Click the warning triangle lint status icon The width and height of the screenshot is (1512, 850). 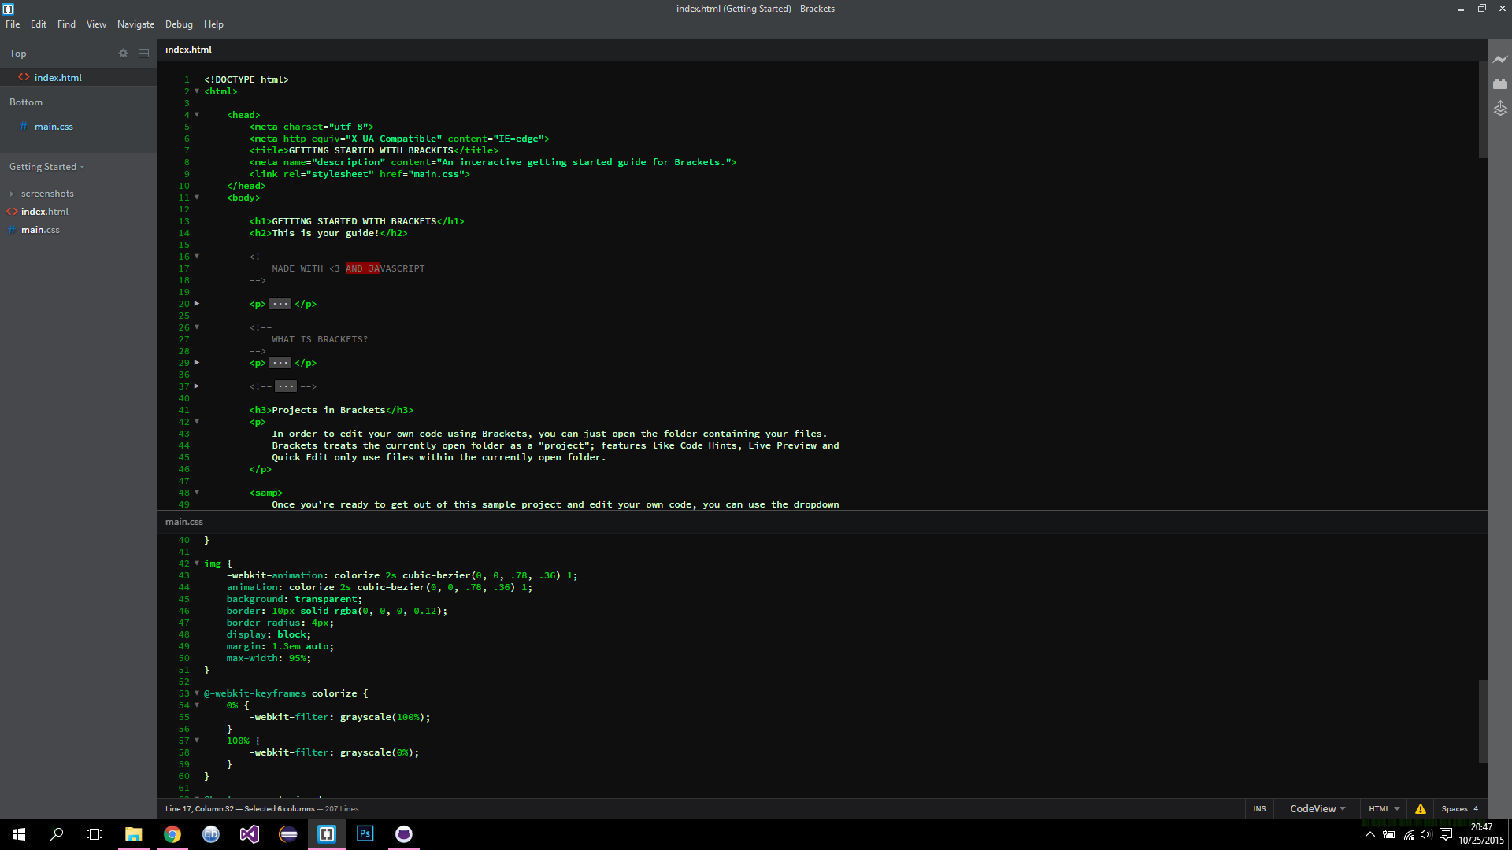point(1421,808)
